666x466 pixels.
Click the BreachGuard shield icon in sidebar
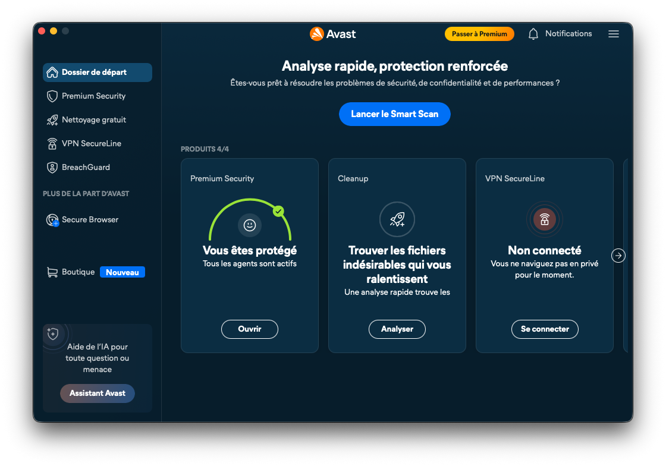coord(52,167)
